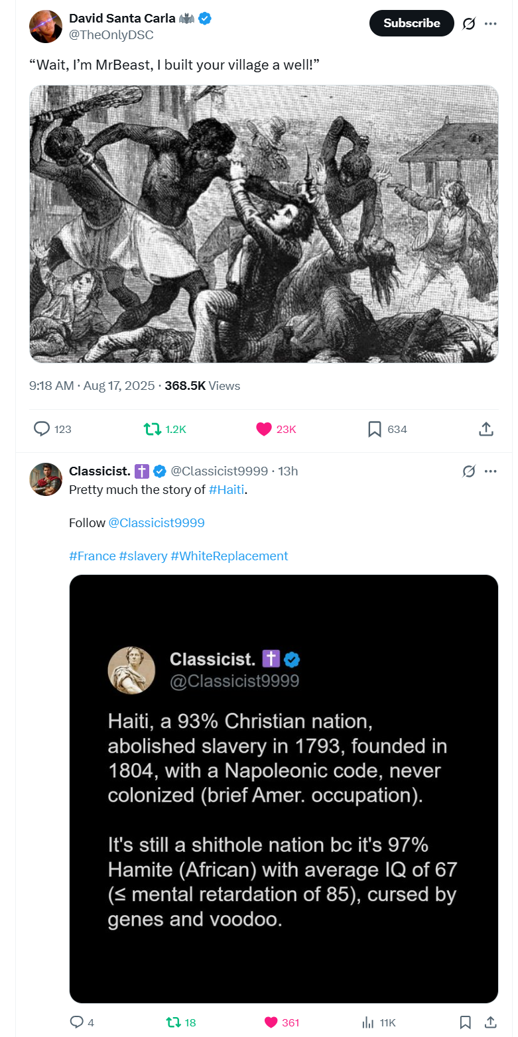Viewport: 518px width, 1037px height.
Task: Reply to Classicist's comment with 4 replies
Action: [78, 1022]
